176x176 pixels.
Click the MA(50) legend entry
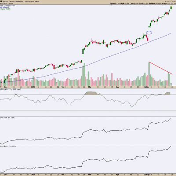click(x=4, y=7)
